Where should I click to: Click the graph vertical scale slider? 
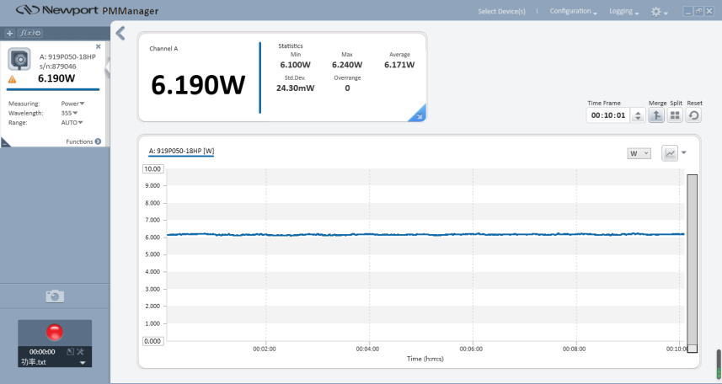coord(693,261)
